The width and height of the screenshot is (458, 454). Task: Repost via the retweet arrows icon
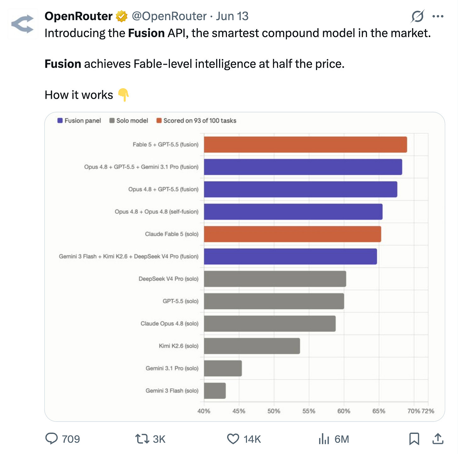tap(142, 439)
